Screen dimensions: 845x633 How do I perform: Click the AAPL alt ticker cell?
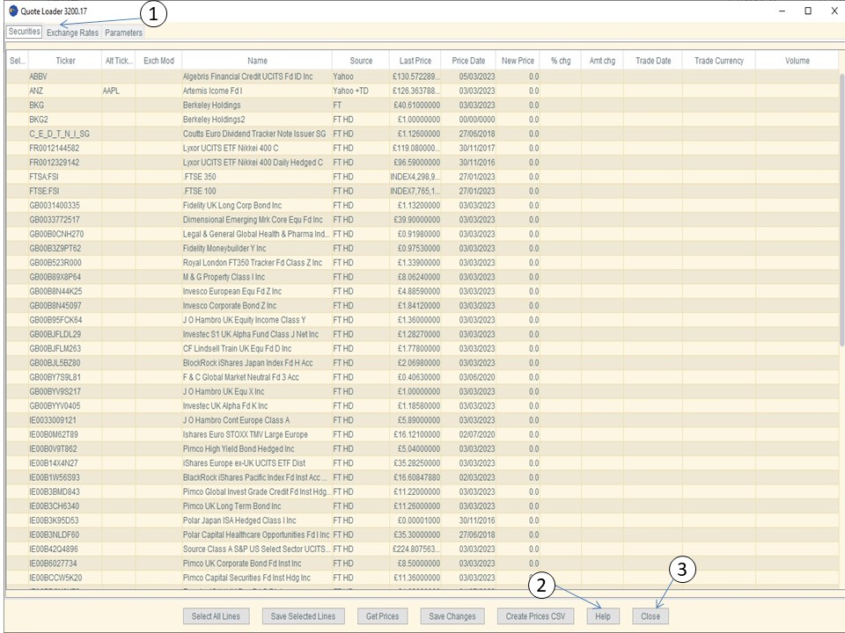[x=119, y=91]
